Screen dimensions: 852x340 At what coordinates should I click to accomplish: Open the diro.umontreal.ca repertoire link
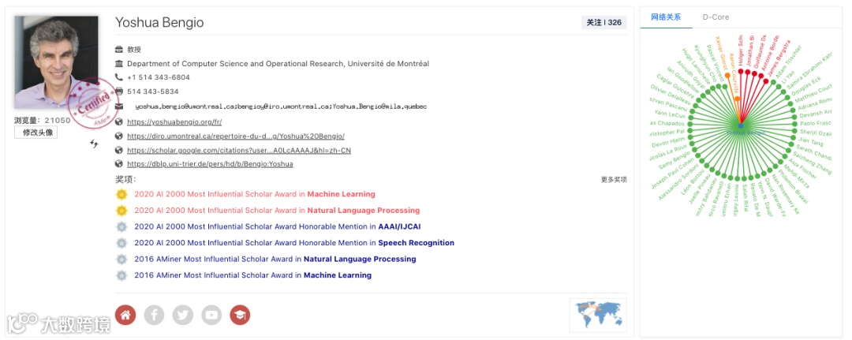pyautogui.click(x=236, y=136)
